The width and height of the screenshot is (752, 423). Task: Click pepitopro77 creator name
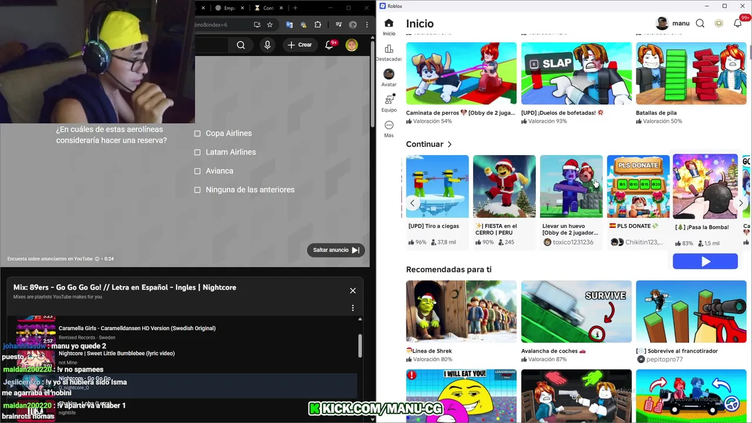[664, 359]
